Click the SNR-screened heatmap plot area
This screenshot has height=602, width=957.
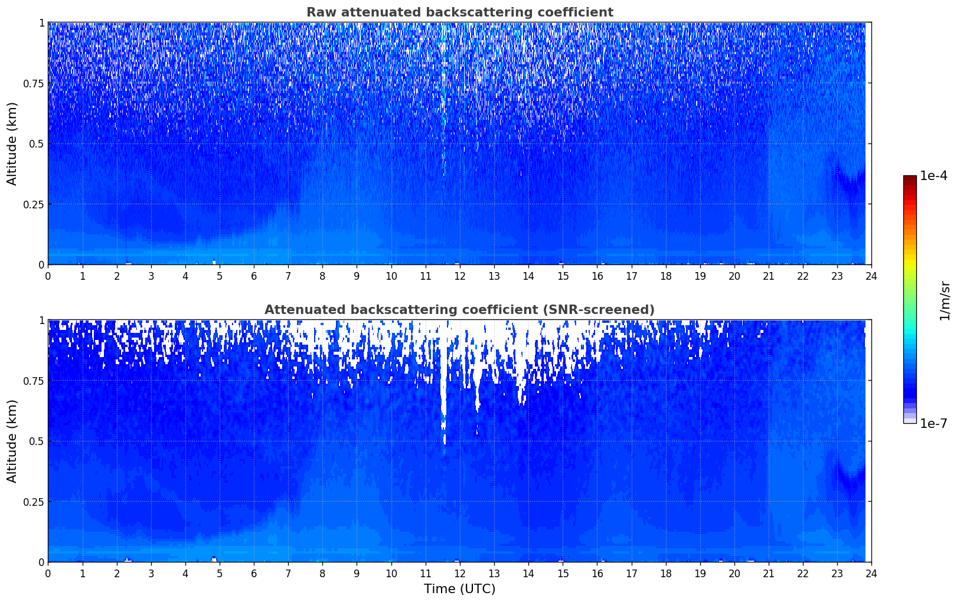coord(459,441)
